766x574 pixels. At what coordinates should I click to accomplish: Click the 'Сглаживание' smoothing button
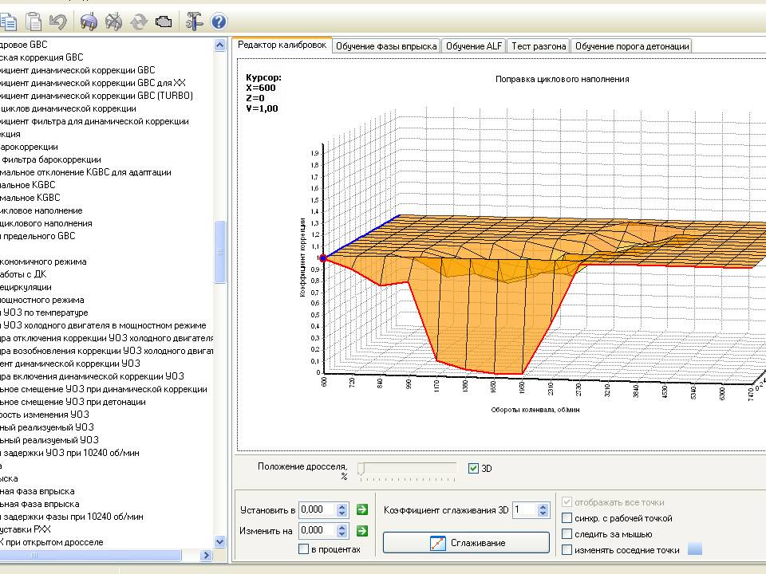pyautogui.click(x=466, y=543)
